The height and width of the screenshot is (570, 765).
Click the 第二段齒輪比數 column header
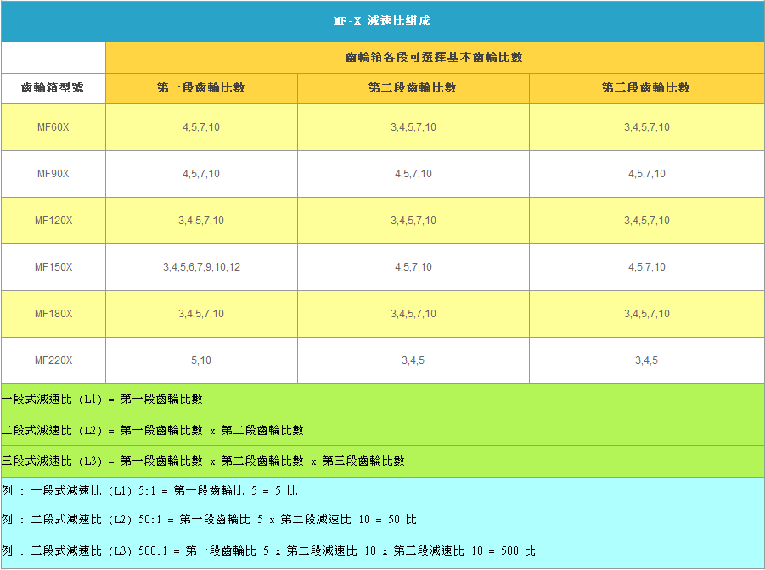pyautogui.click(x=413, y=88)
